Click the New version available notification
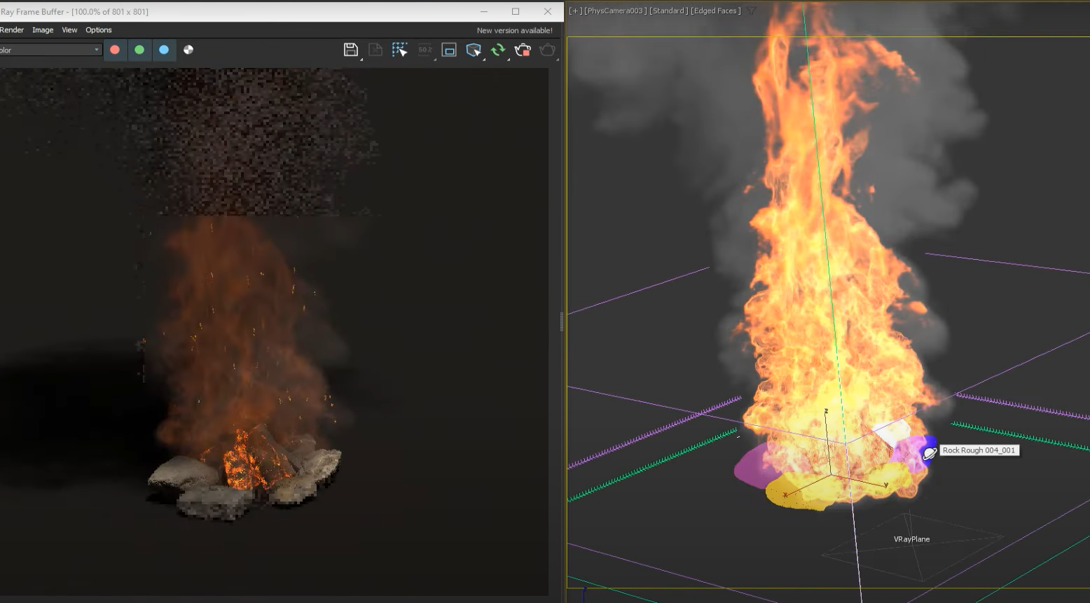Image resolution: width=1090 pixels, height=603 pixels. pos(514,30)
